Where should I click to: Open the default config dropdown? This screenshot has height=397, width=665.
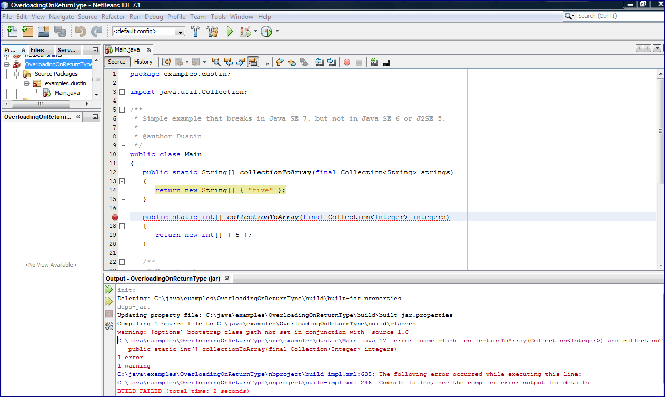pyautogui.click(x=180, y=31)
